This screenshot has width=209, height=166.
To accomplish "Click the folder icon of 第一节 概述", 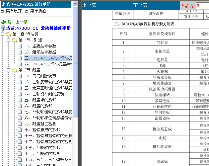I will (x=14, y=40).
